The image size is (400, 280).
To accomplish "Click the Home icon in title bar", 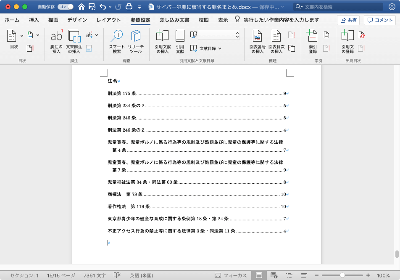I will [82, 7].
